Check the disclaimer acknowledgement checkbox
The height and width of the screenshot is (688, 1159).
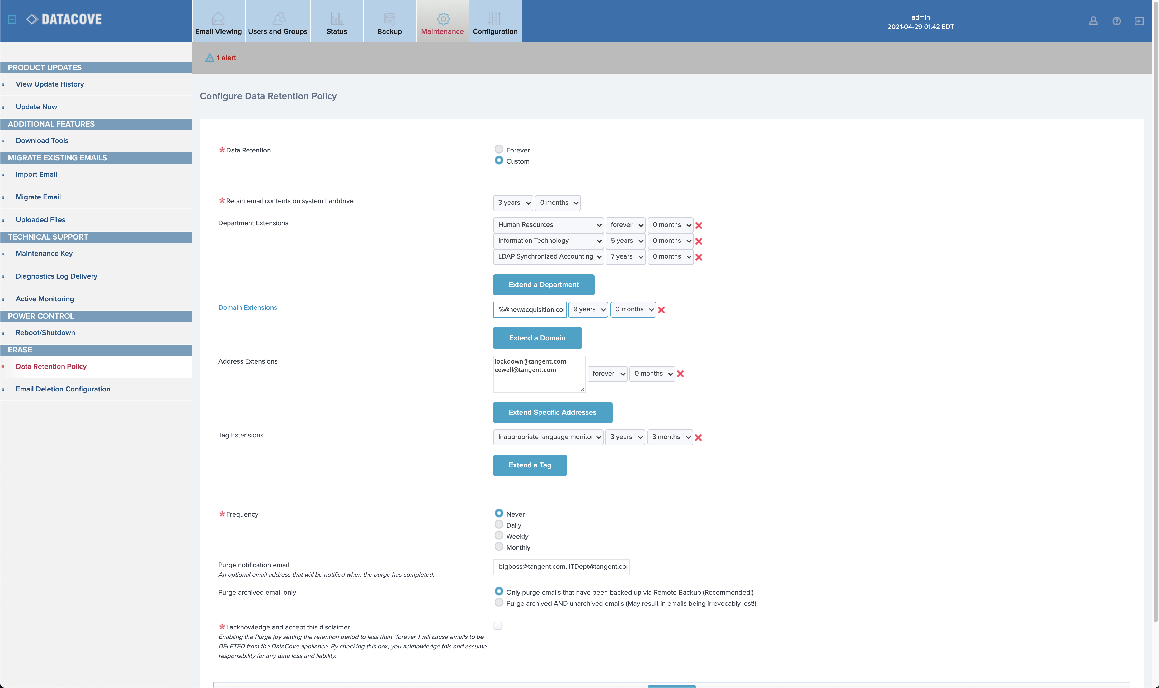pyautogui.click(x=498, y=626)
